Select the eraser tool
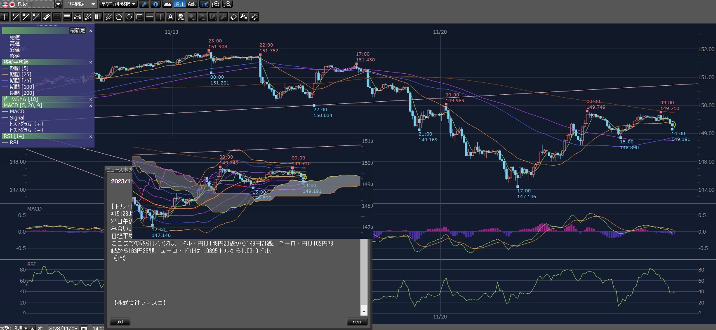This screenshot has width=716, height=330. coord(233,17)
